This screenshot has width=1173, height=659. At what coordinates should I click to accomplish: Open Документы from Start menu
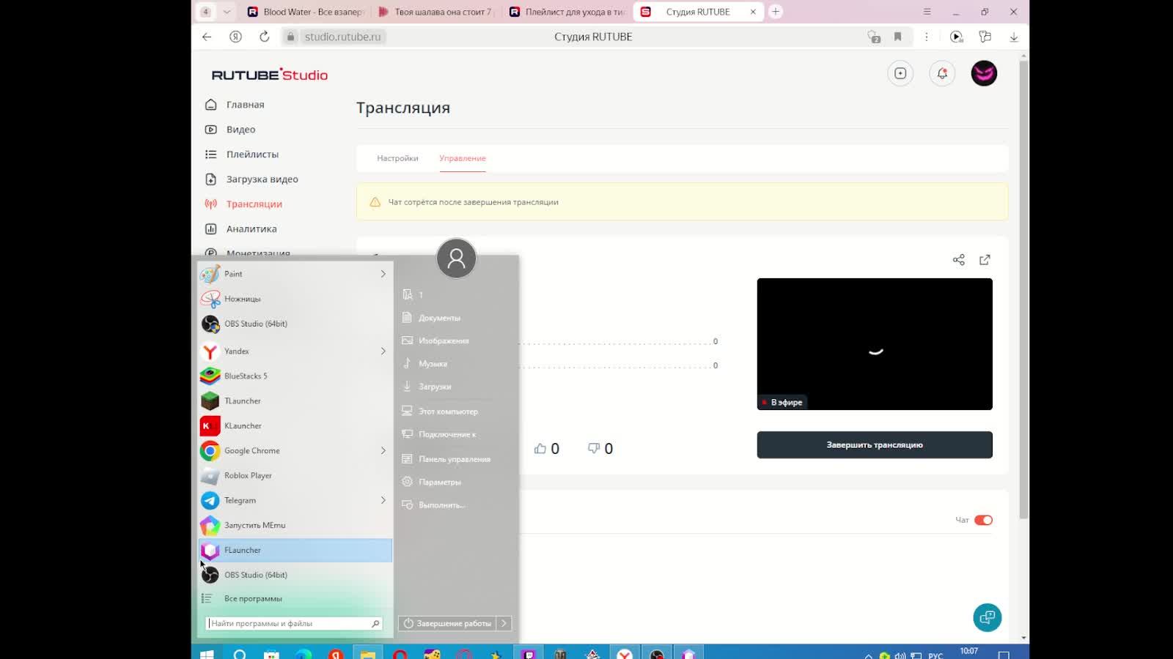click(x=439, y=318)
